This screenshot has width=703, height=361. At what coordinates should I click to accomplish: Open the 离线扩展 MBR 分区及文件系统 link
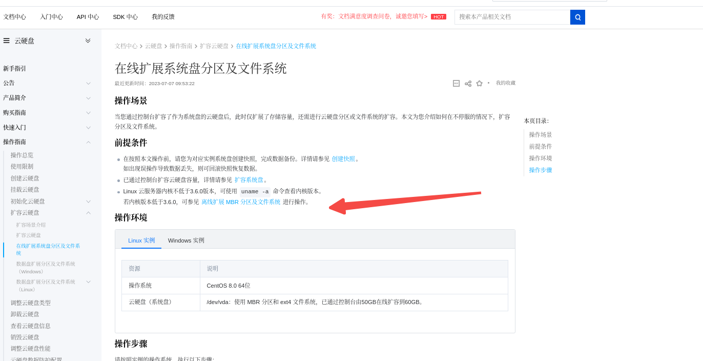[241, 202]
